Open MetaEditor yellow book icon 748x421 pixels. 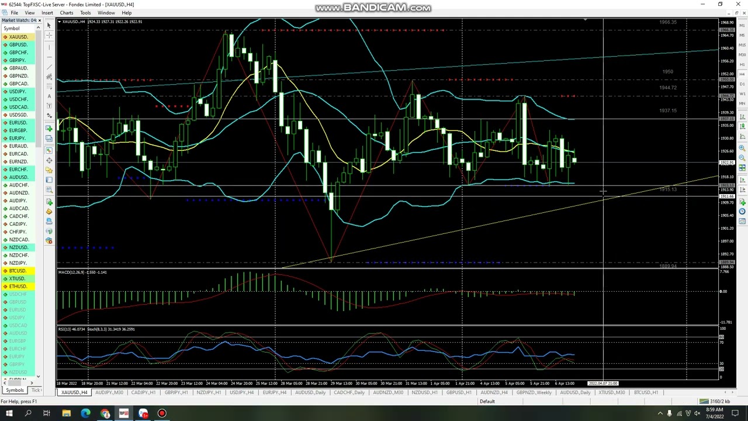click(x=49, y=212)
